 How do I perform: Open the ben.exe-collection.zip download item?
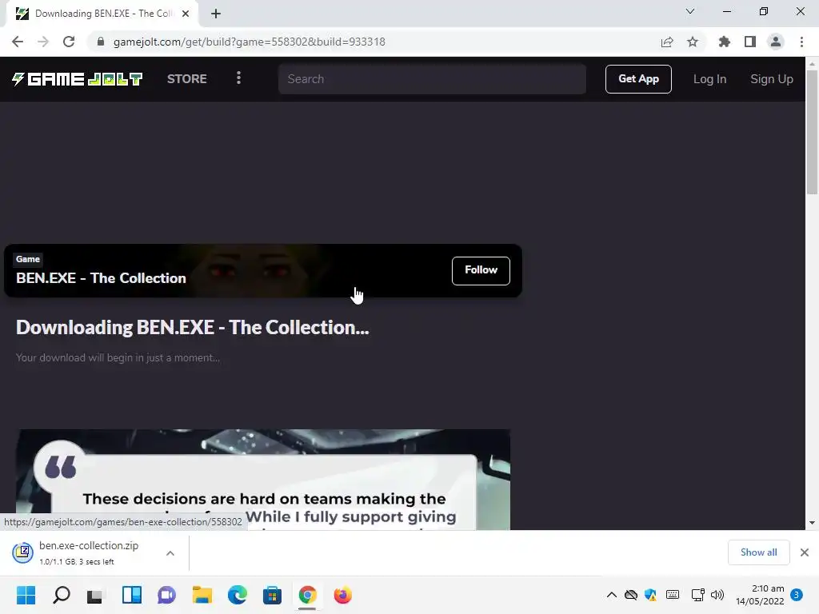point(88,552)
